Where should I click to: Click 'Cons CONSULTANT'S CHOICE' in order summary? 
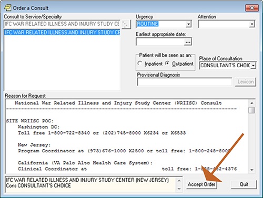tap(38, 186)
